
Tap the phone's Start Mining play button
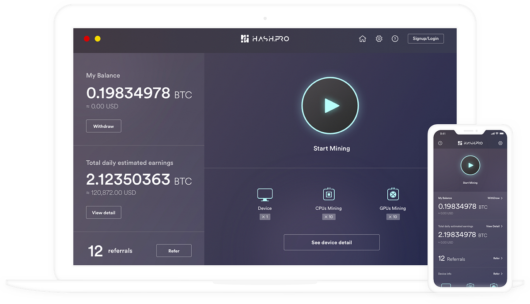470,165
